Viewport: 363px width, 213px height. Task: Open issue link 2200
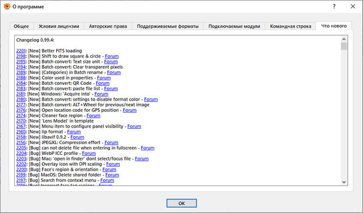point(22,169)
